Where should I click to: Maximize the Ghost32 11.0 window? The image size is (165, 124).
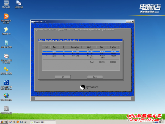pyautogui.click(x=130, y=21)
